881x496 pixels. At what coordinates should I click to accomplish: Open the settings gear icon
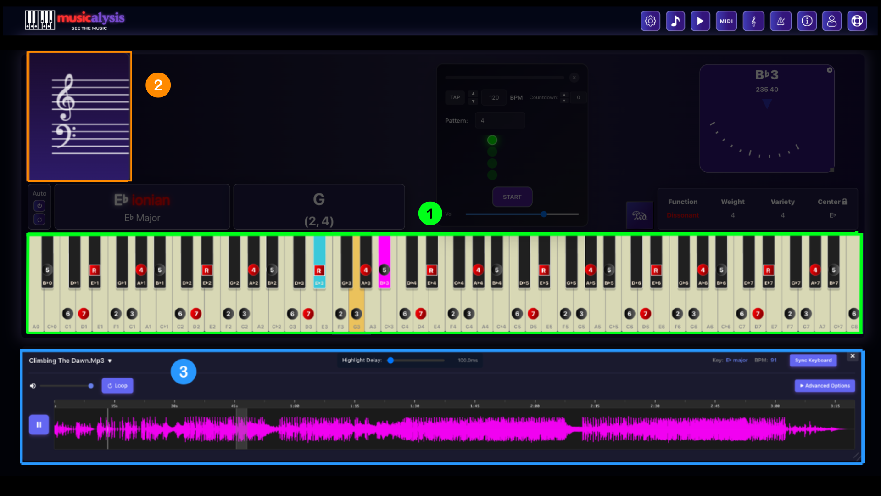[650, 21]
